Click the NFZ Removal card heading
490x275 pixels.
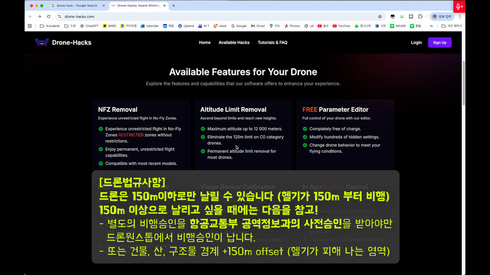pos(118,109)
